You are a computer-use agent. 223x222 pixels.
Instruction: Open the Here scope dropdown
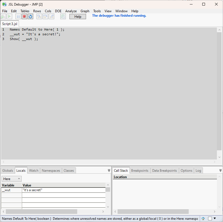pyautogui.click(x=12, y=179)
